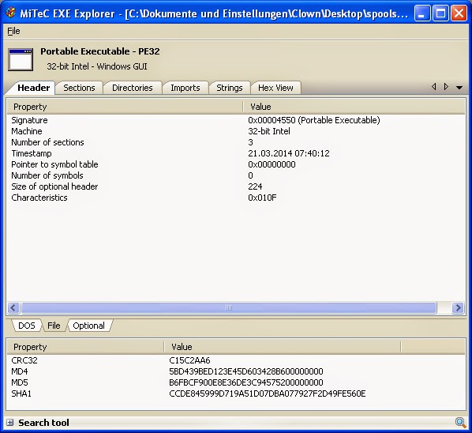The image size is (472, 433).
Task: Click the CRC32 value C15C2AA6
Action: [x=189, y=360]
